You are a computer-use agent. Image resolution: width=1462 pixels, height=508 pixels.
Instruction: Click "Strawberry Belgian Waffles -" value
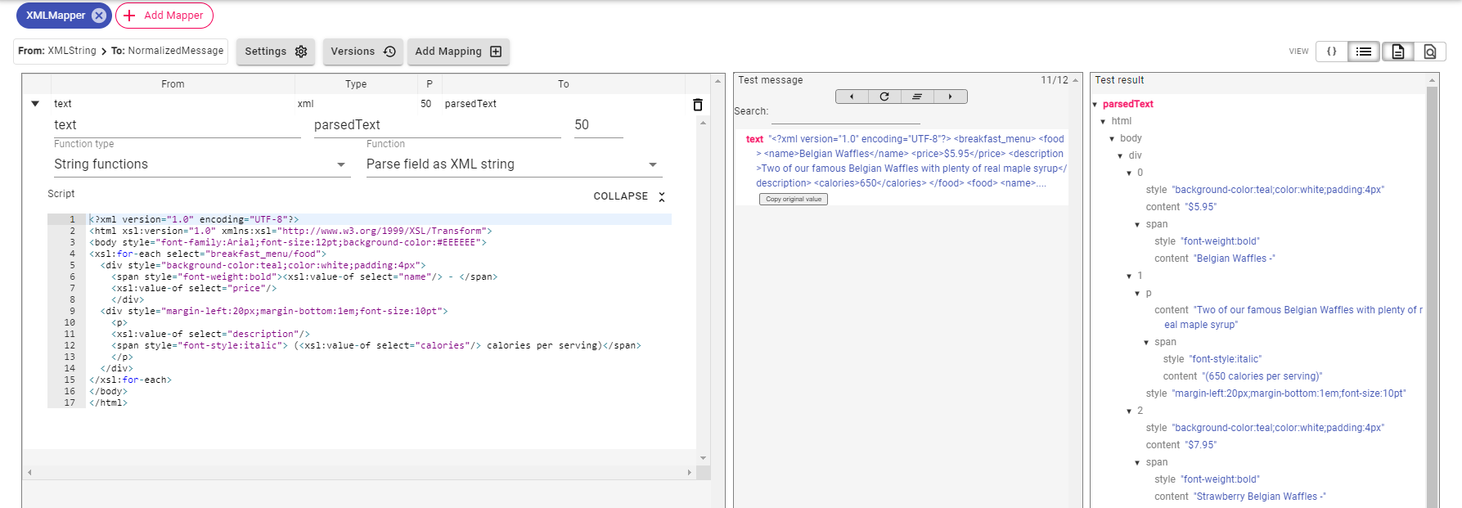(x=1259, y=497)
